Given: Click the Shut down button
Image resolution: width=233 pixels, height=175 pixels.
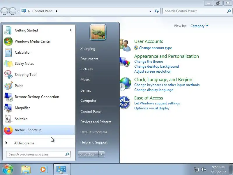Looking at the screenshot, I should pos(88,154).
